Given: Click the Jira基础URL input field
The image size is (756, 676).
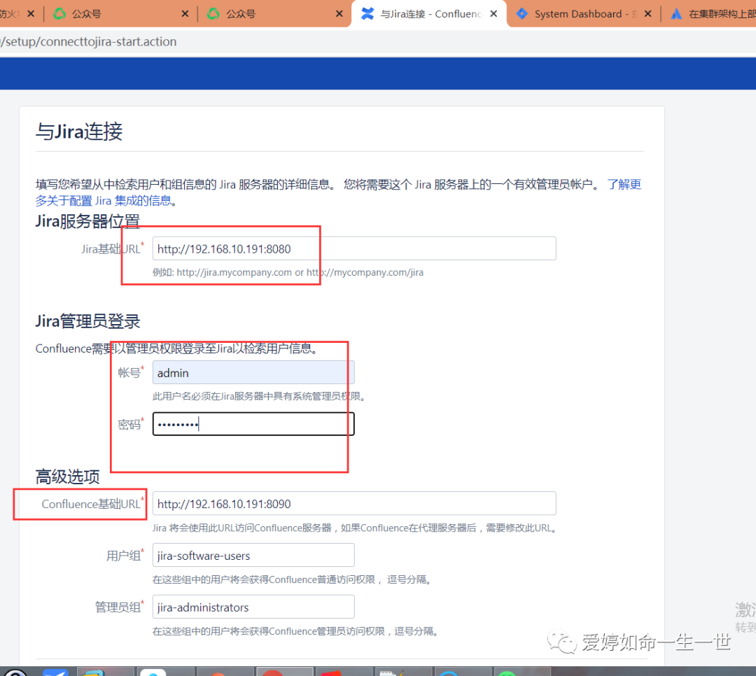Looking at the screenshot, I should (x=354, y=249).
